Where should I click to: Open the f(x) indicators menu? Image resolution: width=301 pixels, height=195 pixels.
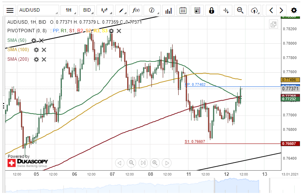(136, 10)
